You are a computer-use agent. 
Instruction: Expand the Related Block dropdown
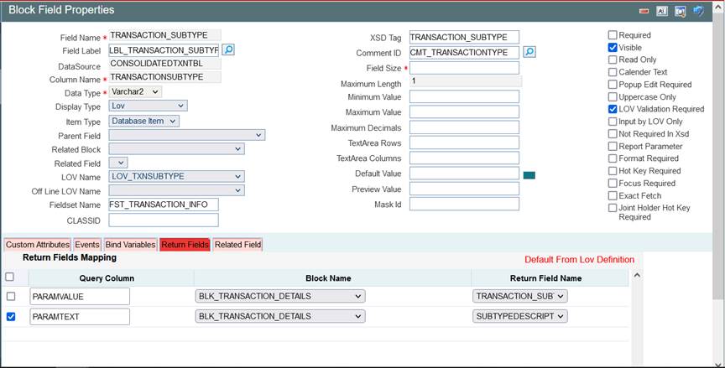click(176, 148)
